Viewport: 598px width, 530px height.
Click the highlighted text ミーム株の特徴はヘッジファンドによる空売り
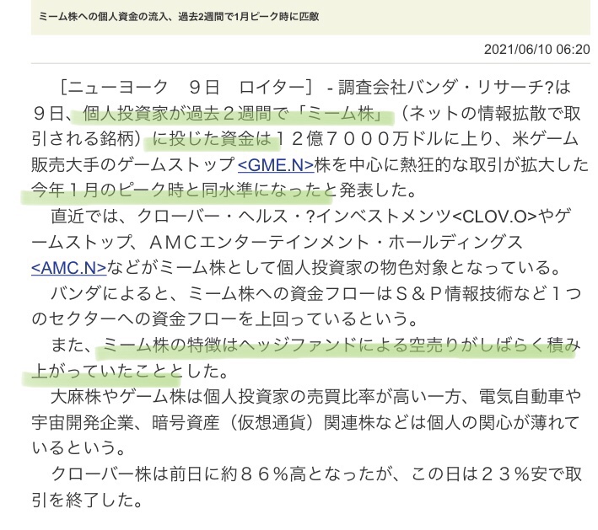pos(280,345)
